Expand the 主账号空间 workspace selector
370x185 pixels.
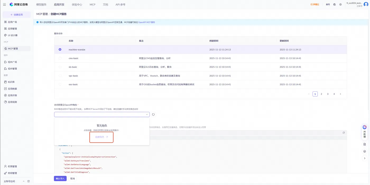pyautogui.click(x=14, y=181)
